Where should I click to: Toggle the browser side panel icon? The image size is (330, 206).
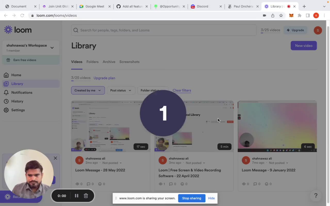(308, 15)
